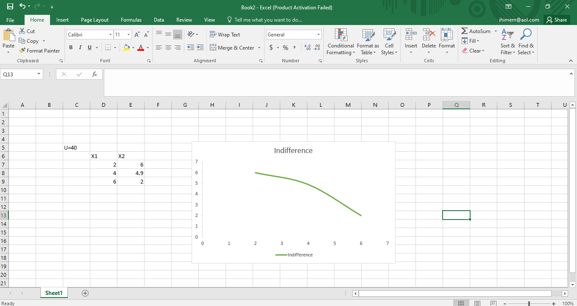Click the Format Painter brush icon
Screen dimensions: 577x306
point(22,51)
